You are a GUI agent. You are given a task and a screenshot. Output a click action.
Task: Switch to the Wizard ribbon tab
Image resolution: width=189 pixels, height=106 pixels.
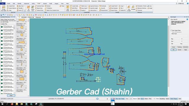pyautogui.click(x=45, y=4)
